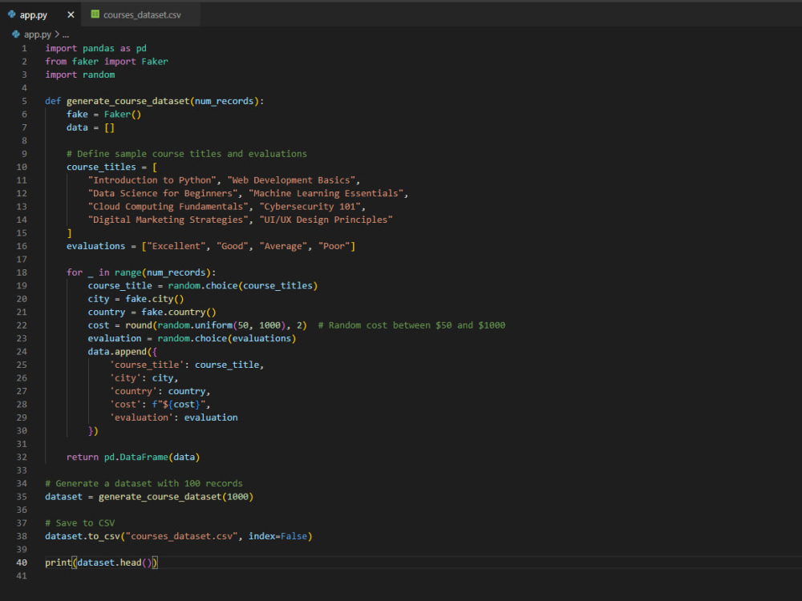
Task: Click 'for _ in range(num_records):' line
Action: click(141, 273)
